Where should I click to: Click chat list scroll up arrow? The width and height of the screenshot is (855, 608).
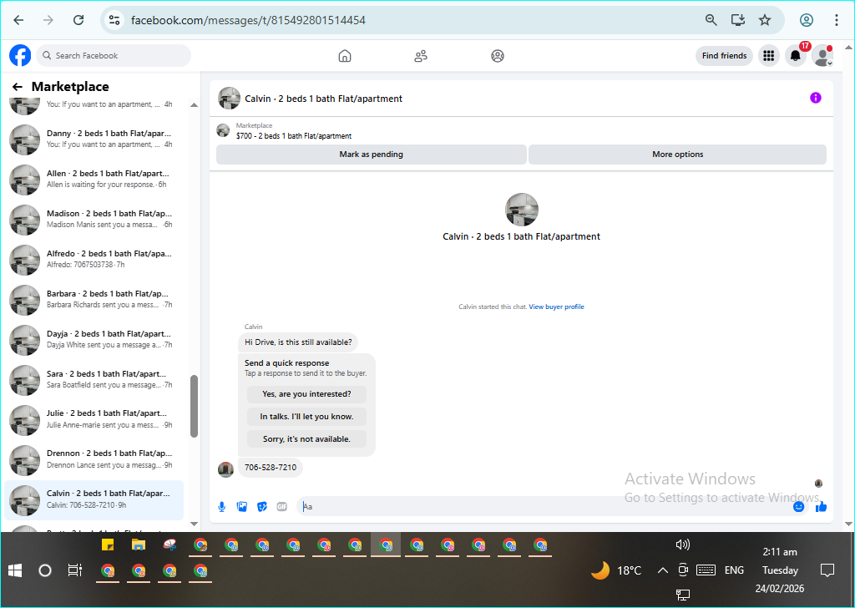coord(194,104)
